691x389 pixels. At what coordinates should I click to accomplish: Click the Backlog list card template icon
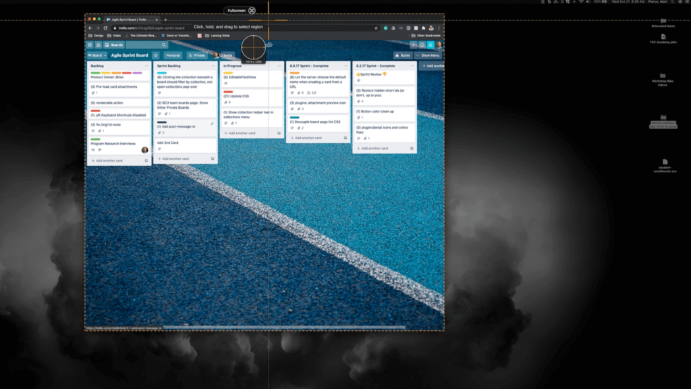pos(146,161)
